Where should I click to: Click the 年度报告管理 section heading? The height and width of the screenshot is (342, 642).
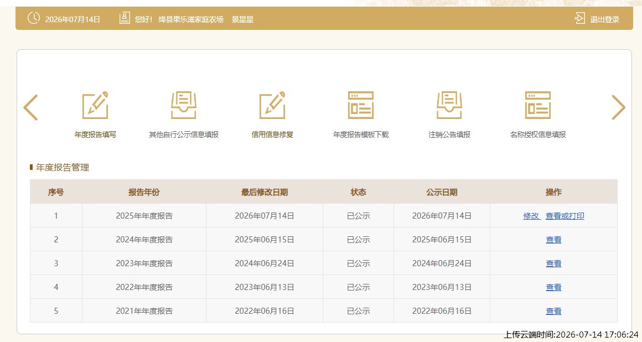click(62, 167)
